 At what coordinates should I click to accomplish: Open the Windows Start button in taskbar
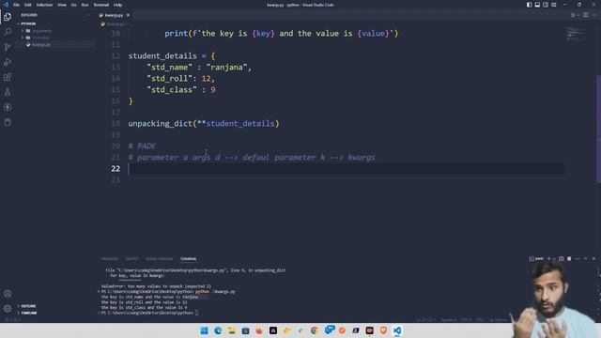coord(205,330)
